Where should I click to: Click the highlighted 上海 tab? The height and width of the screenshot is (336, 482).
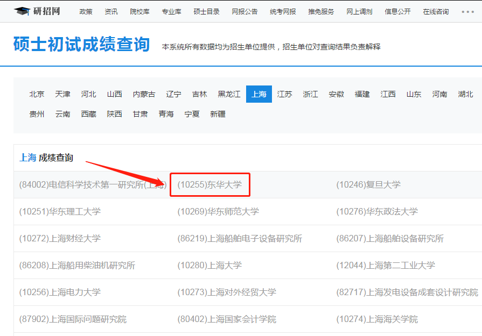259,94
